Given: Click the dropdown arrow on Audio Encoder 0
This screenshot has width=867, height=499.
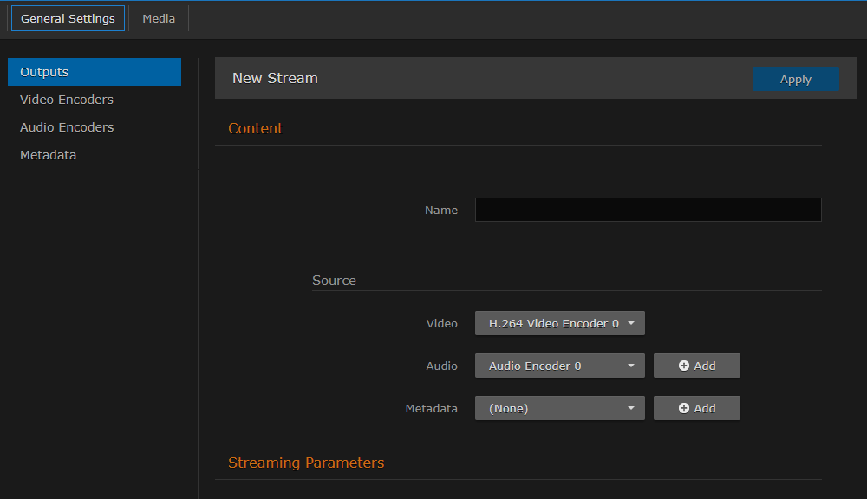Looking at the screenshot, I should 633,365.
